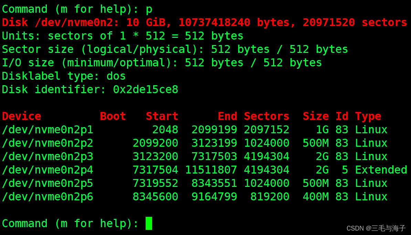Click start sector 7317504 of nvme0n2p4
Screen dimensions: 411x235
[x=156, y=170]
